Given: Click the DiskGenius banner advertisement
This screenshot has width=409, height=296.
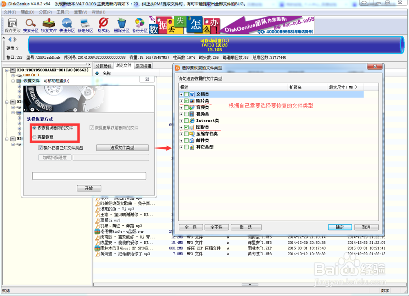Looking at the screenshot, I should coord(231,25).
